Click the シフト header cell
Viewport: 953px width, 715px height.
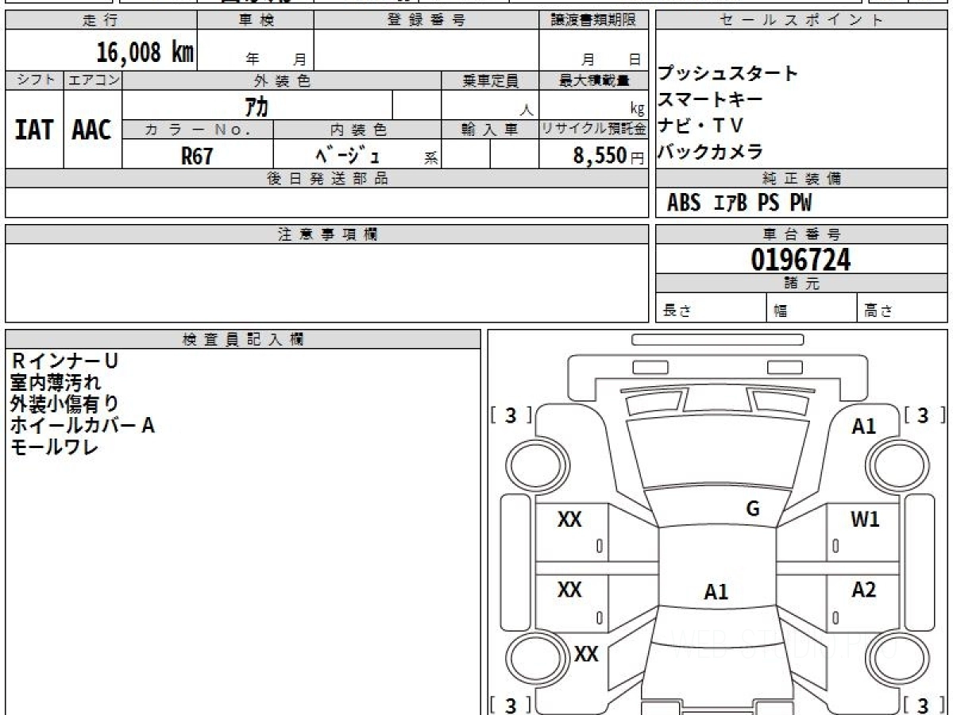pyautogui.click(x=34, y=80)
